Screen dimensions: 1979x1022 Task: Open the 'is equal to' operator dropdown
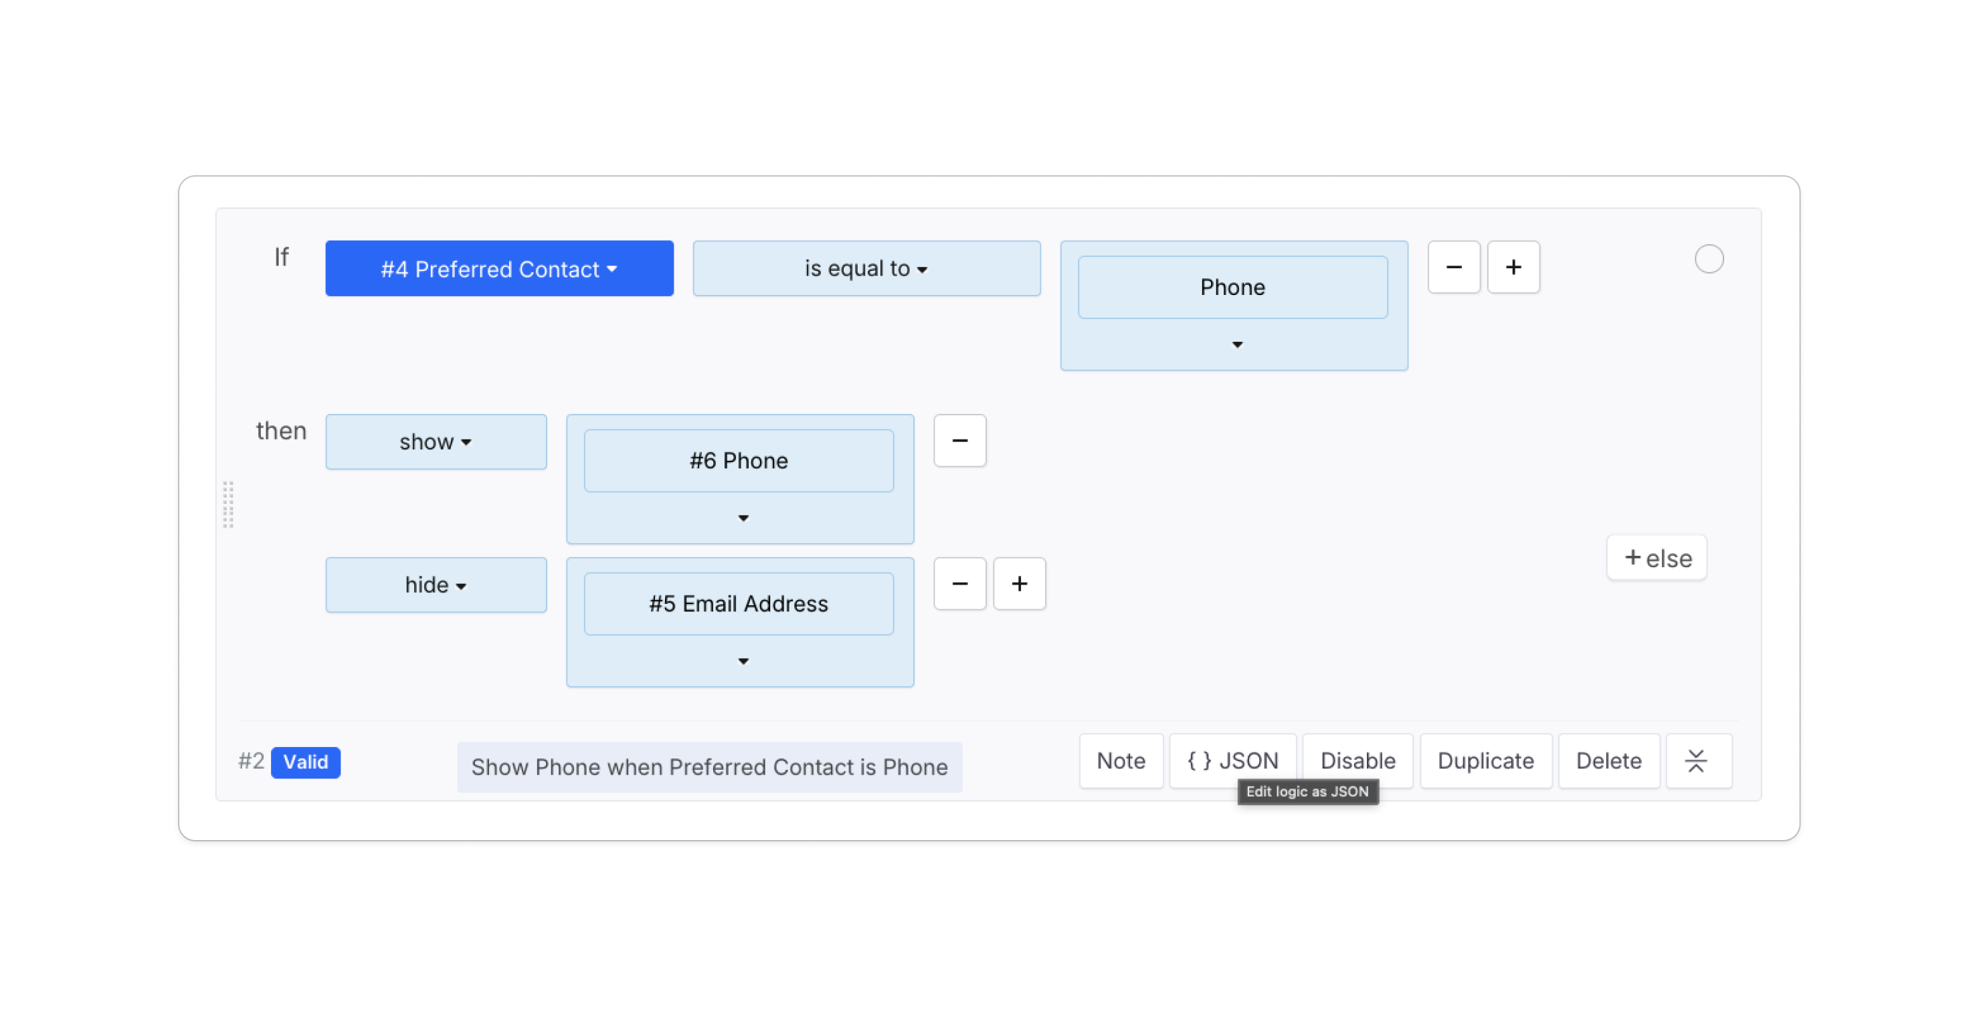(x=866, y=269)
